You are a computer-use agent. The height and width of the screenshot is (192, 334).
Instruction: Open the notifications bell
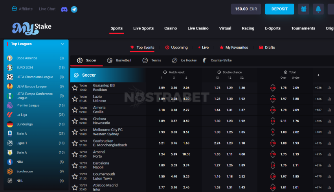(318, 9)
